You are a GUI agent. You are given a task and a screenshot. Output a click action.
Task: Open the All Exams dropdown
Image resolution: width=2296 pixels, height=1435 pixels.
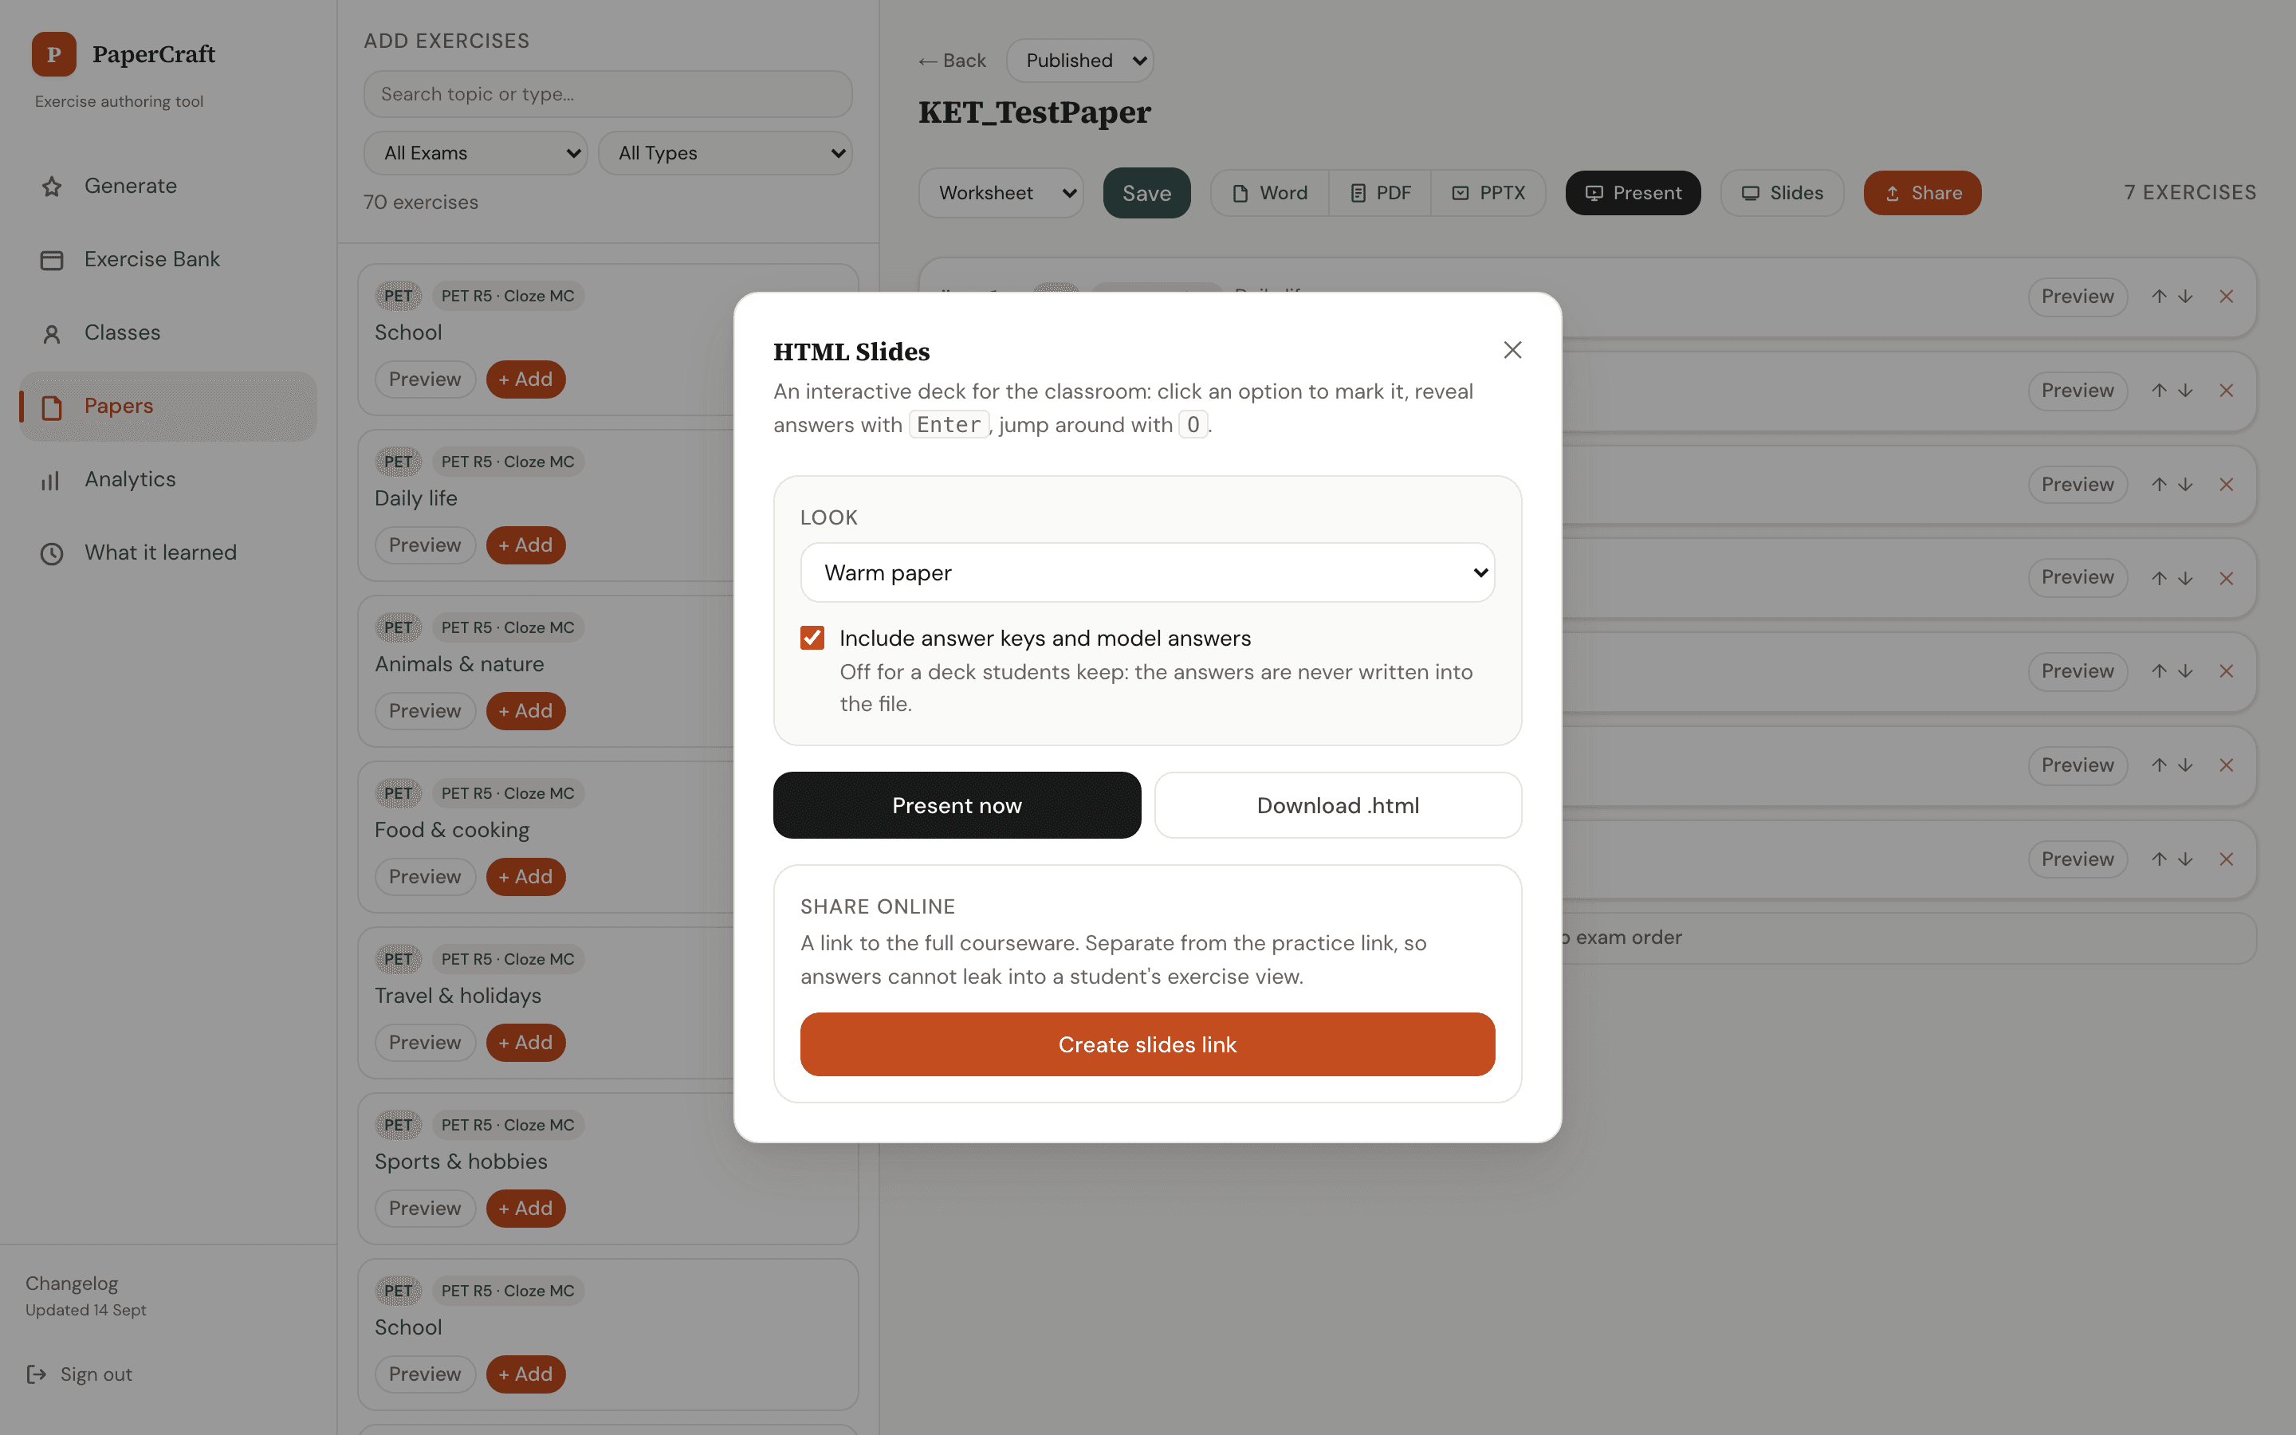pyautogui.click(x=475, y=153)
